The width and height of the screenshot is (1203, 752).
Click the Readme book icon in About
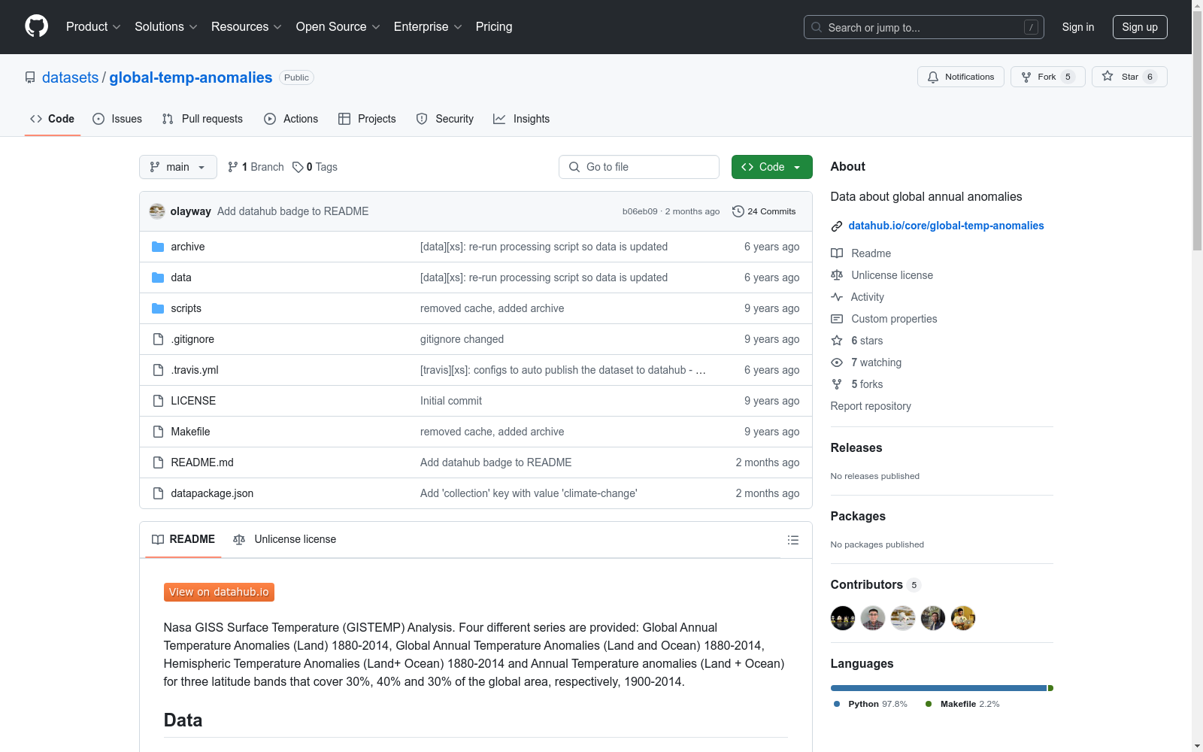(837, 253)
